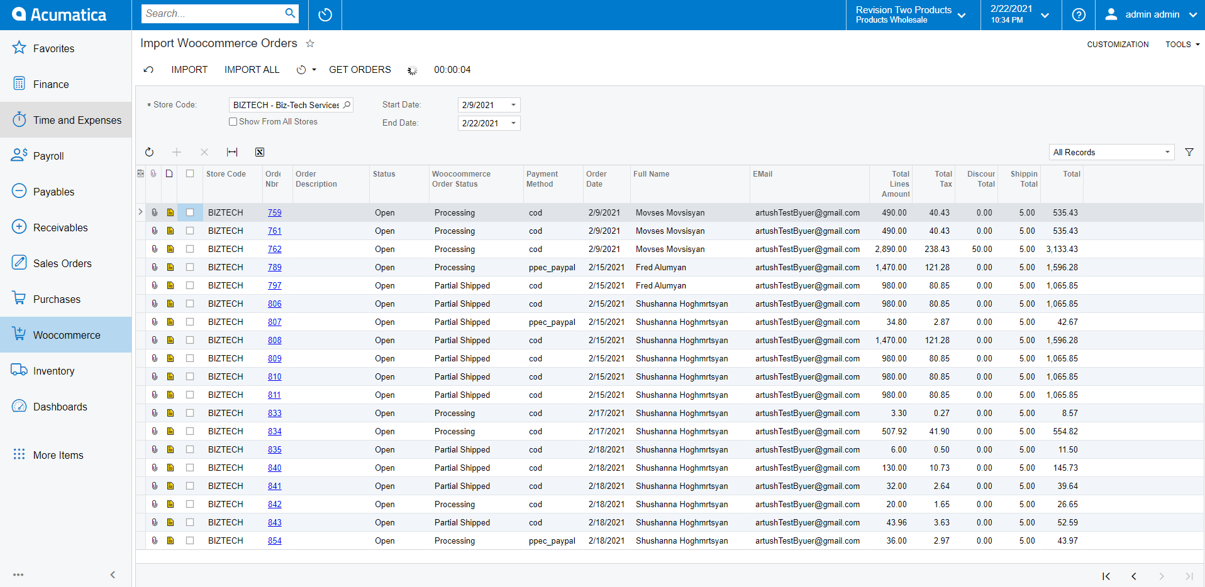Image resolution: width=1205 pixels, height=587 pixels.
Task: Go to first page of grid
Action: click(1106, 576)
